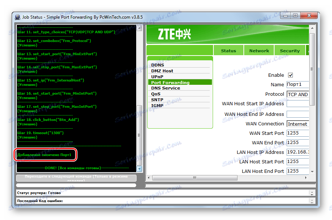Maximize the Job Status window
Image resolution: width=332 pixels, height=220 pixels.
(295, 16)
